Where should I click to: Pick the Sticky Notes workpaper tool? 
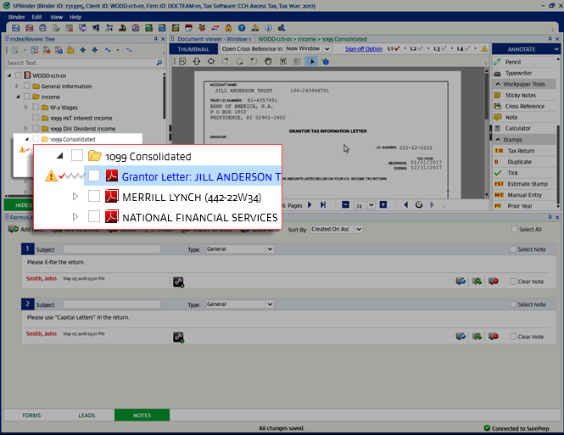521,96
